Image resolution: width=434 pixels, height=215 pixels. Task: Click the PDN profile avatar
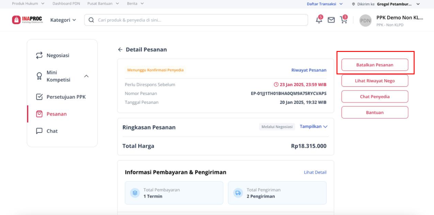pyautogui.click(x=365, y=21)
